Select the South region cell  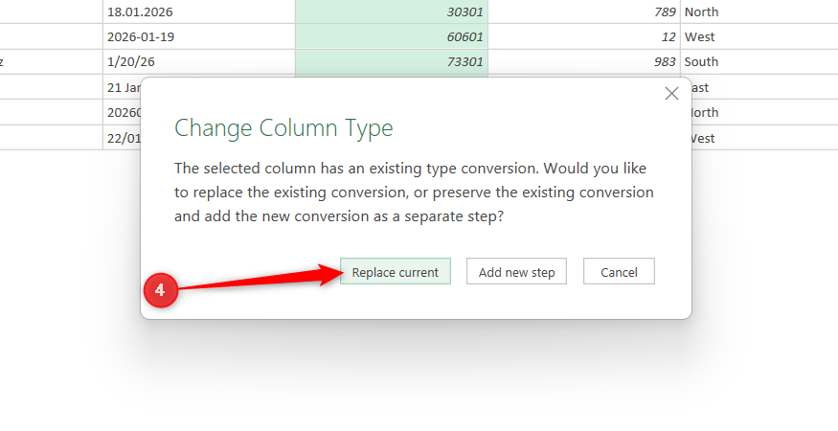click(759, 62)
